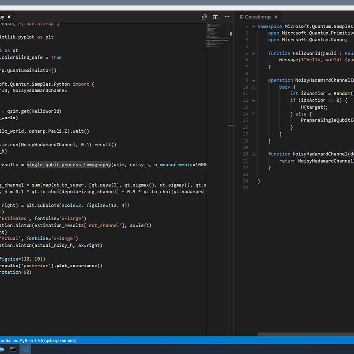Viewport: 354px width, 354px height.
Task: Click the Operation.qs horizontal scrollbar
Action: coord(305,334)
